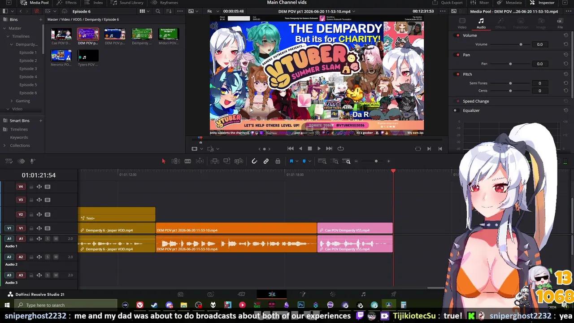Select the arrow Selection mode tool
The height and width of the screenshot is (323, 574).
(163, 161)
